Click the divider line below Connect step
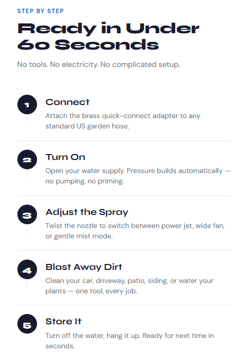241x357 pixels. [125, 141]
